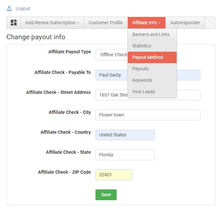221x210 pixels.
Task: Click the State field showing Florida
Action: point(125,155)
